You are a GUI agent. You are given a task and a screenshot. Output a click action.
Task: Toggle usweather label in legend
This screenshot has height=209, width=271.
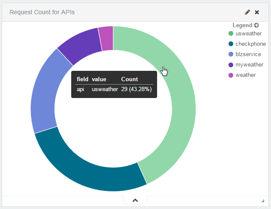[x=249, y=34]
